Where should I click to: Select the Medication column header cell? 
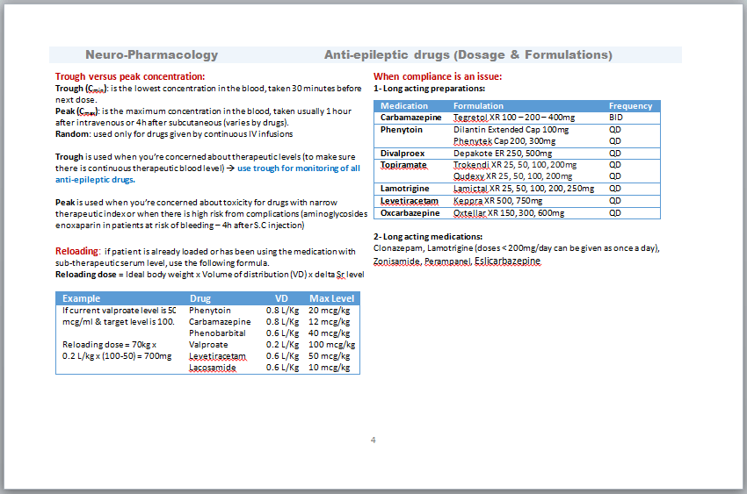click(x=404, y=106)
